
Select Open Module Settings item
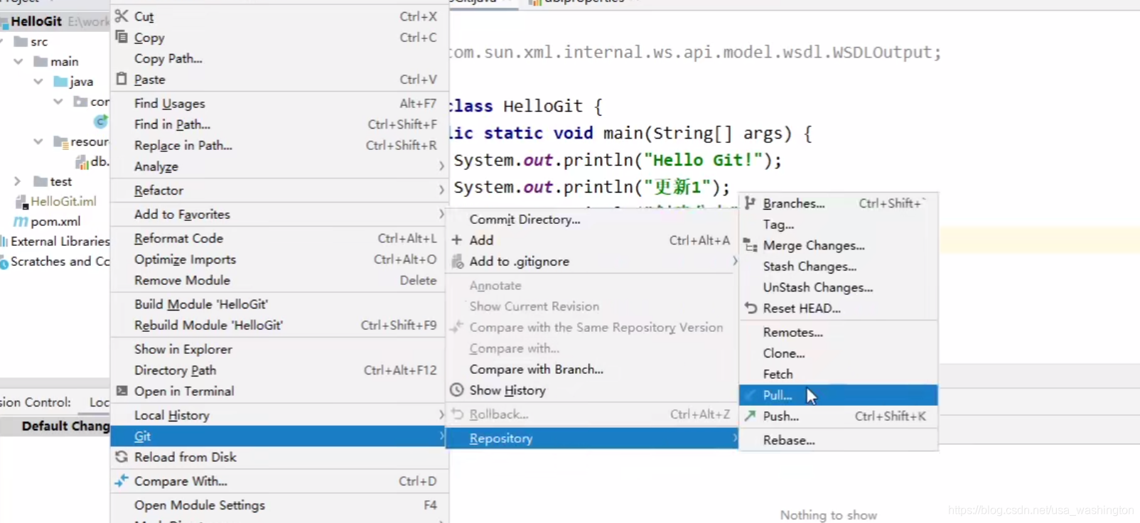point(279,505)
